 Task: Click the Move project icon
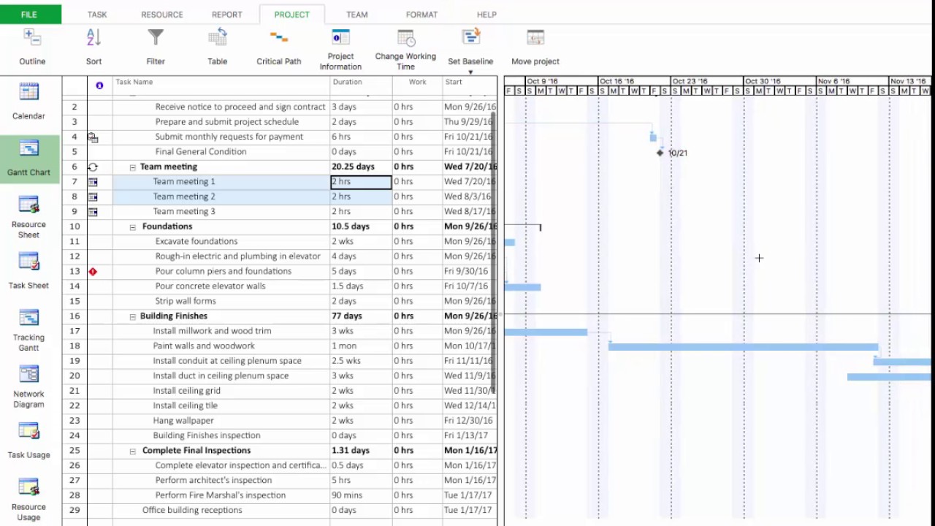[535, 38]
